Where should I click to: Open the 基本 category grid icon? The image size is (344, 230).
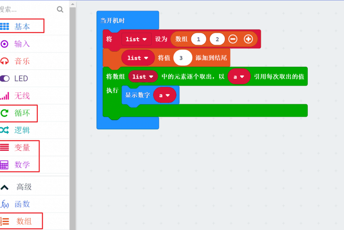[x=5, y=27]
